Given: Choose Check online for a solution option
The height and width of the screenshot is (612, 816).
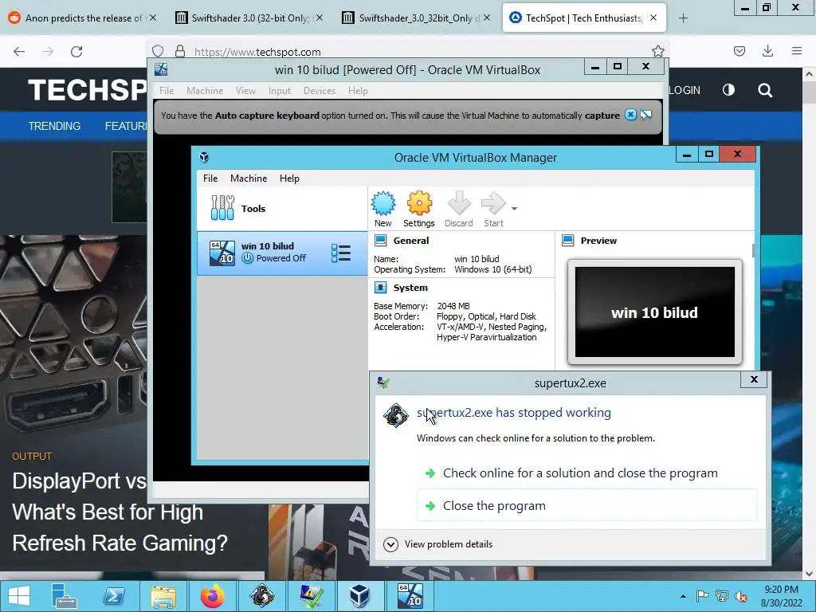Looking at the screenshot, I should [x=580, y=473].
